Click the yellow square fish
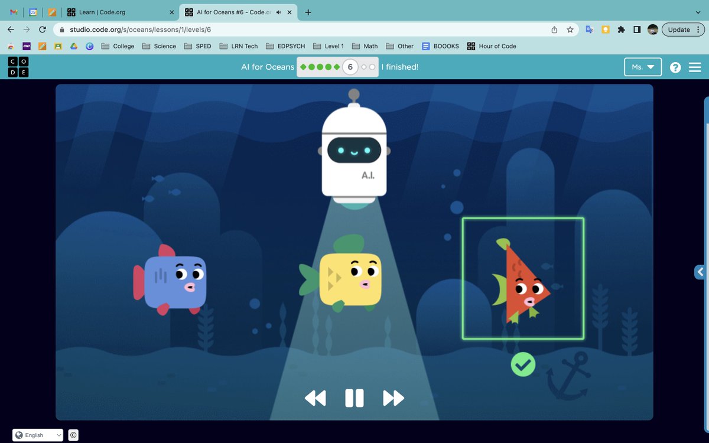Screen dimensions: 709x443 341,274
